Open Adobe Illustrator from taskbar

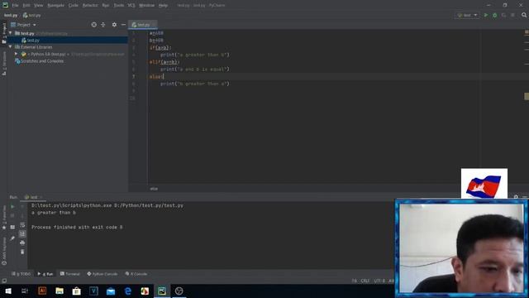[42, 291]
